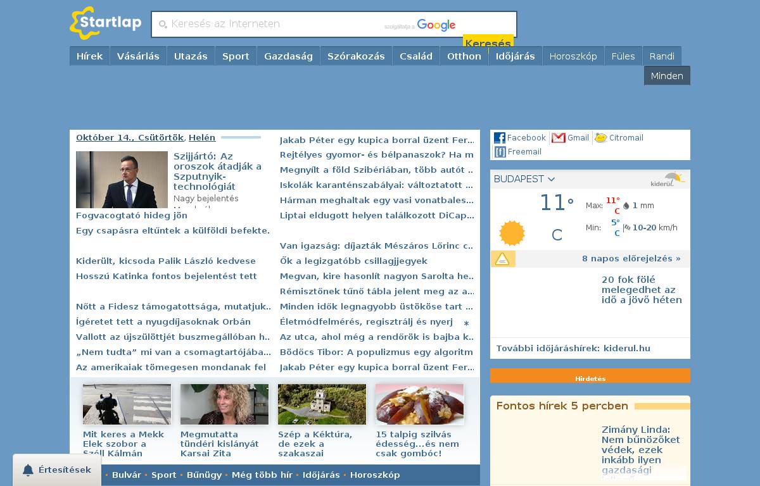
Task: Click the sunny weather icon
Action: click(512, 233)
